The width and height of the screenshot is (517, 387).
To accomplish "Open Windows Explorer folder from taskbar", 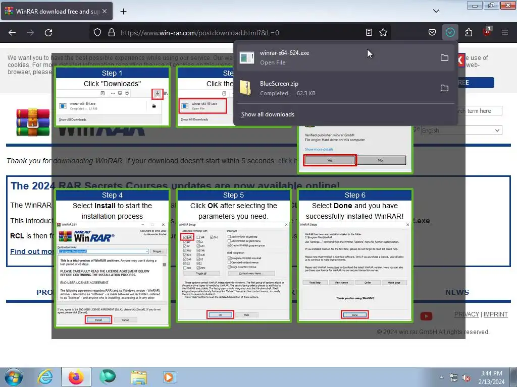I will [x=139, y=377].
